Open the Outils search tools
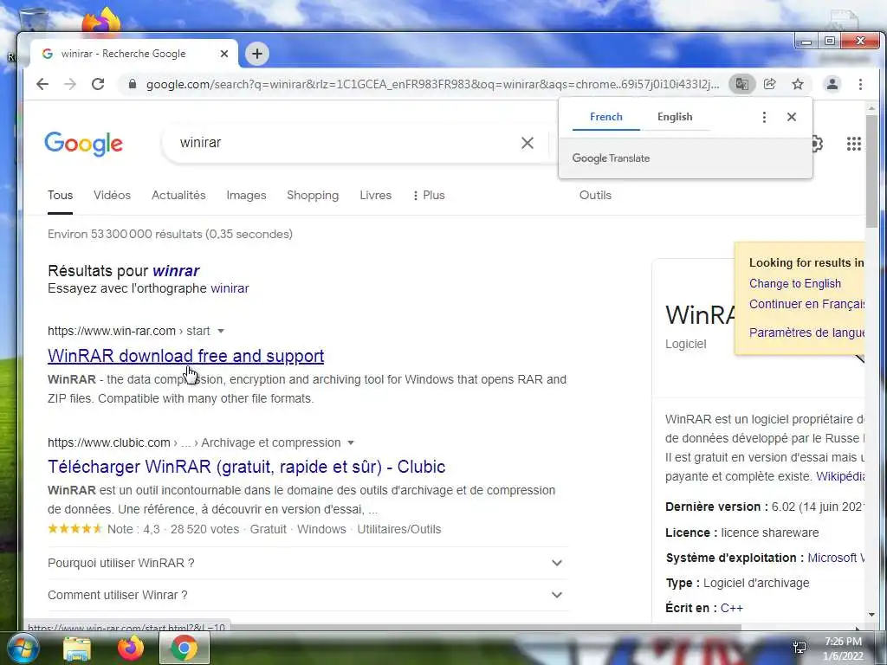The height and width of the screenshot is (665, 887). click(595, 195)
